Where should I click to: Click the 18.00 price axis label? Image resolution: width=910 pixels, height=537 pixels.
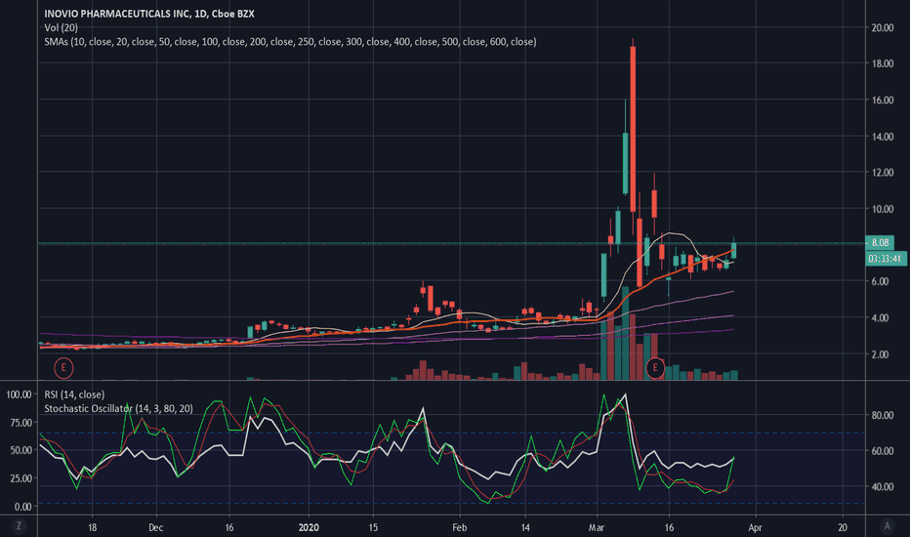point(882,63)
